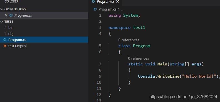
Task: Click the C# icon on the Program.cs tab
Action: [93, 2]
